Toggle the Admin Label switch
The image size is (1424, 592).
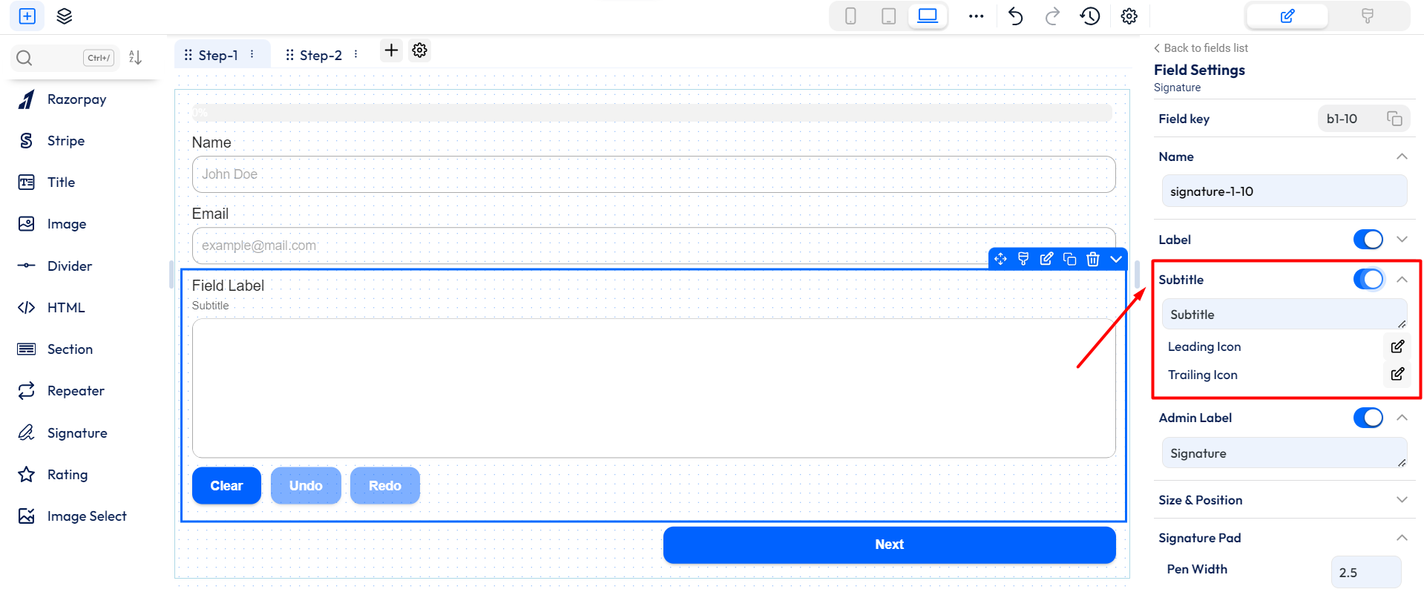point(1368,418)
